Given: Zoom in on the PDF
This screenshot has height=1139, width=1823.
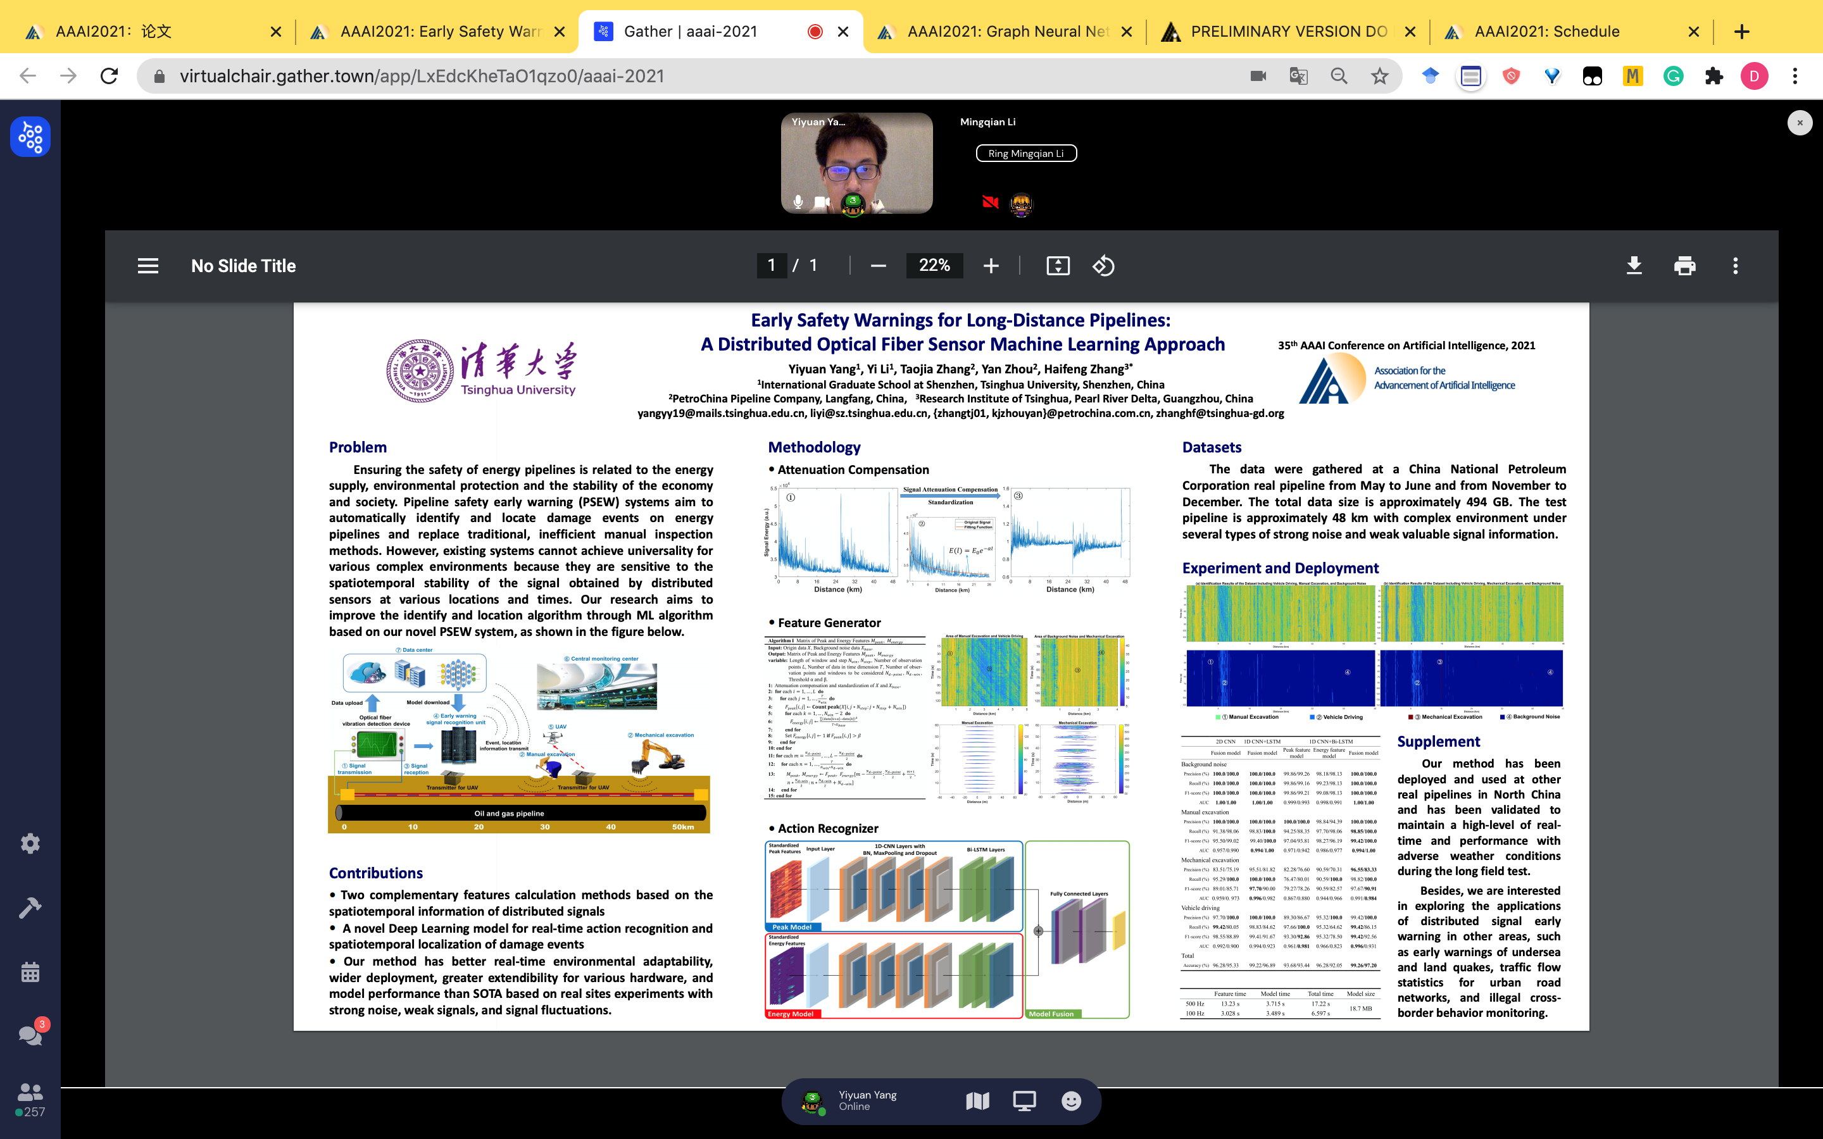Looking at the screenshot, I should pos(991,266).
